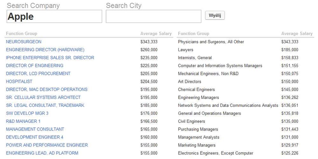Open ENGINEERING DIRECTOR (HARDWARE) link

45,50
